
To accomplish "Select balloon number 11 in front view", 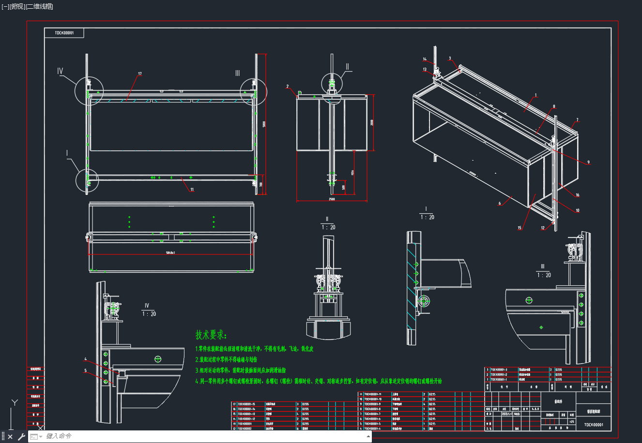I will click(x=192, y=190).
